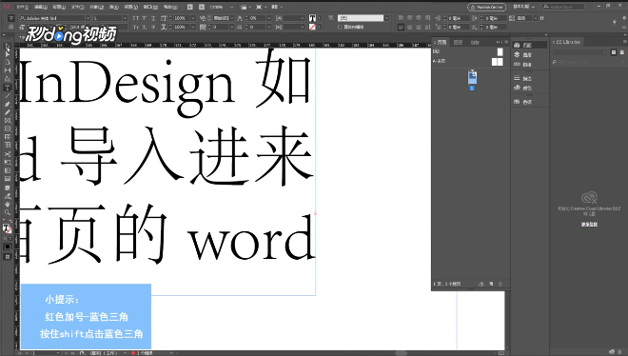Select the Rectangle Frame tool
The width and height of the screenshot is (628, 356).
click(x=8, y=121)
